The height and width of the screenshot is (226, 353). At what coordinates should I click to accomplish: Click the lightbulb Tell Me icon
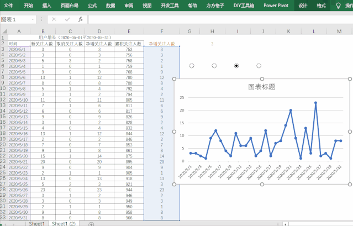(338, 6)
